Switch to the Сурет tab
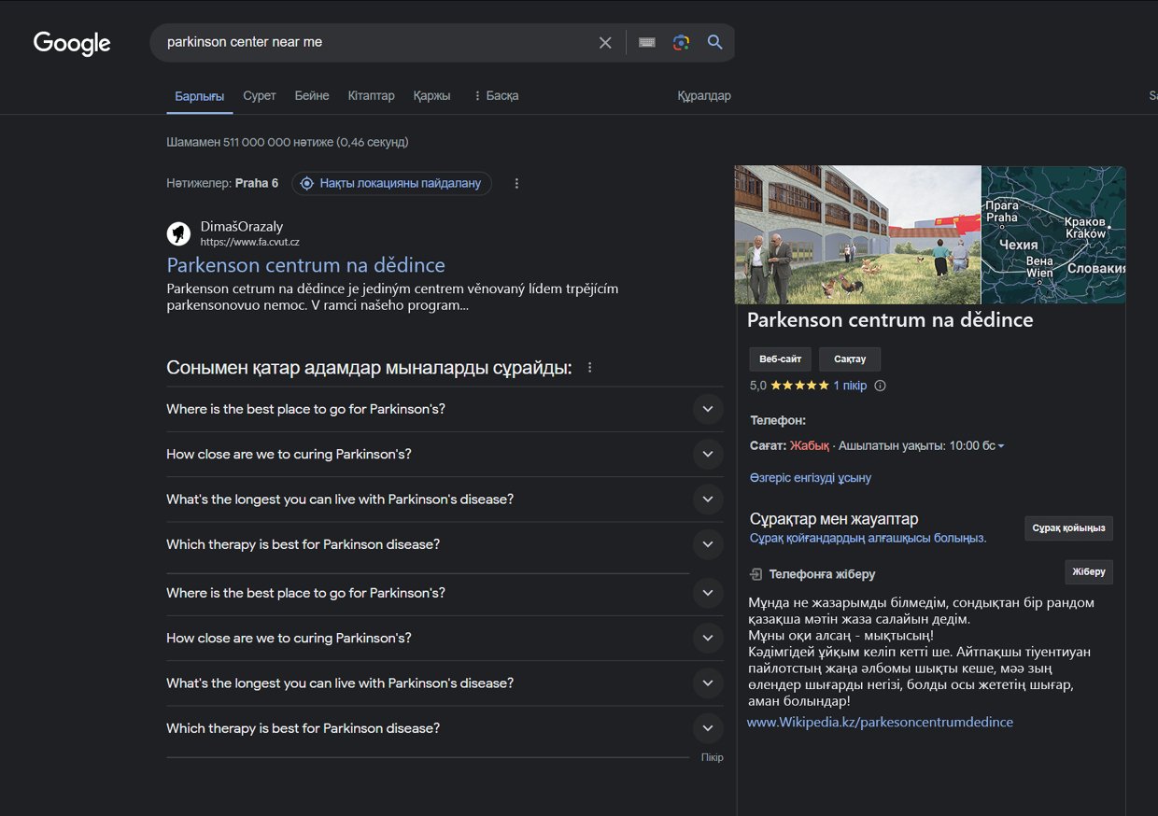 click(x=259, y=96)
